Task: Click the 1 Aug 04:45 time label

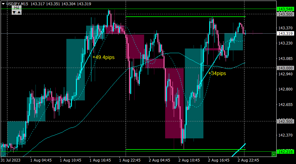Action: point(41,160)
